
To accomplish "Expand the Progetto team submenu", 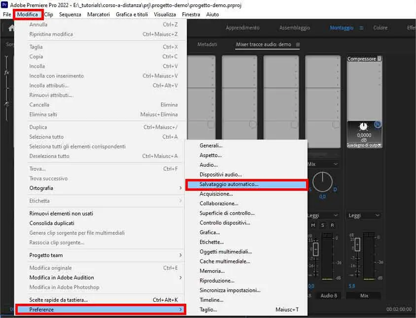I will [x=101, y=255].
